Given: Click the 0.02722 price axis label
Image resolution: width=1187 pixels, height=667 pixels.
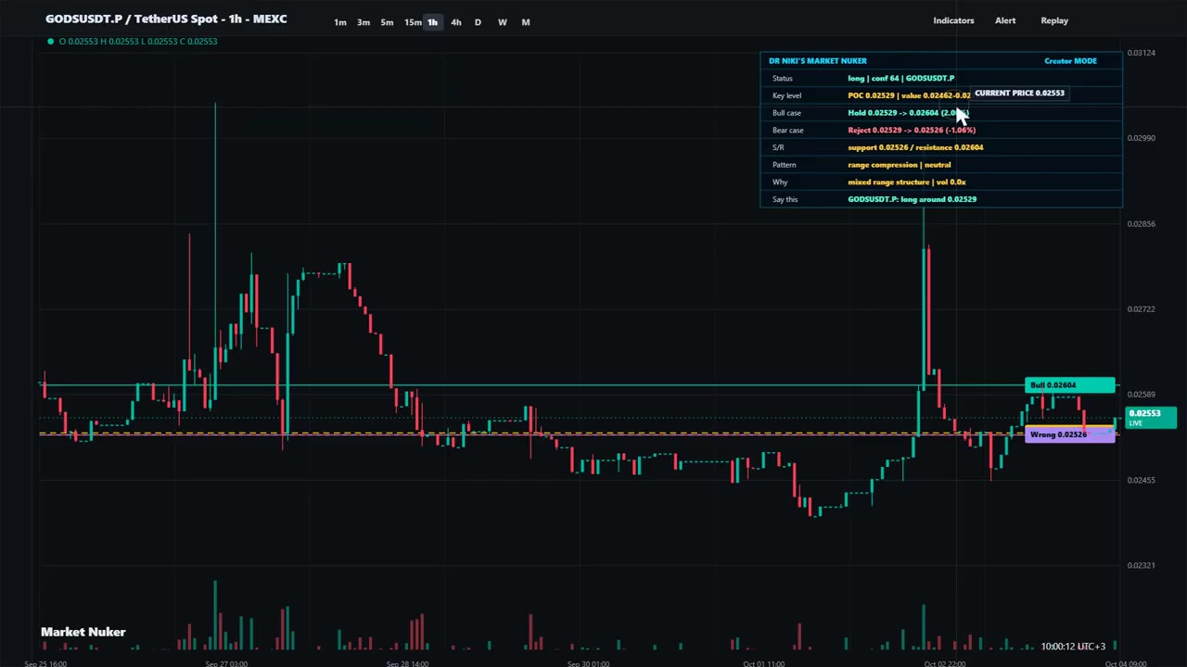Looking at the screenshot, I should tap(1142, 309).
